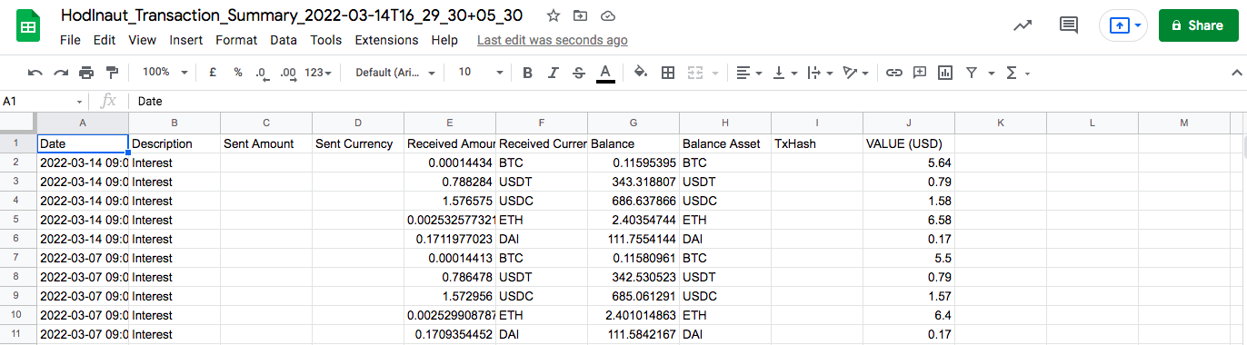Screen dimensions: 1247x345
Task: Insert comment icon in toolbar
Action: point(920,73)
